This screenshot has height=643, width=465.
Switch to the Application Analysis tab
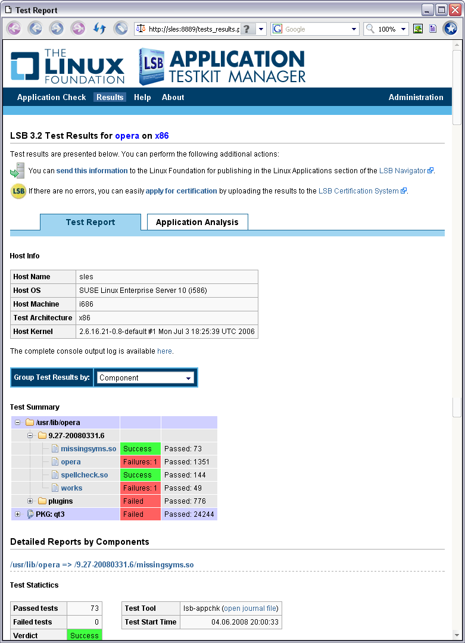[197, 222]
